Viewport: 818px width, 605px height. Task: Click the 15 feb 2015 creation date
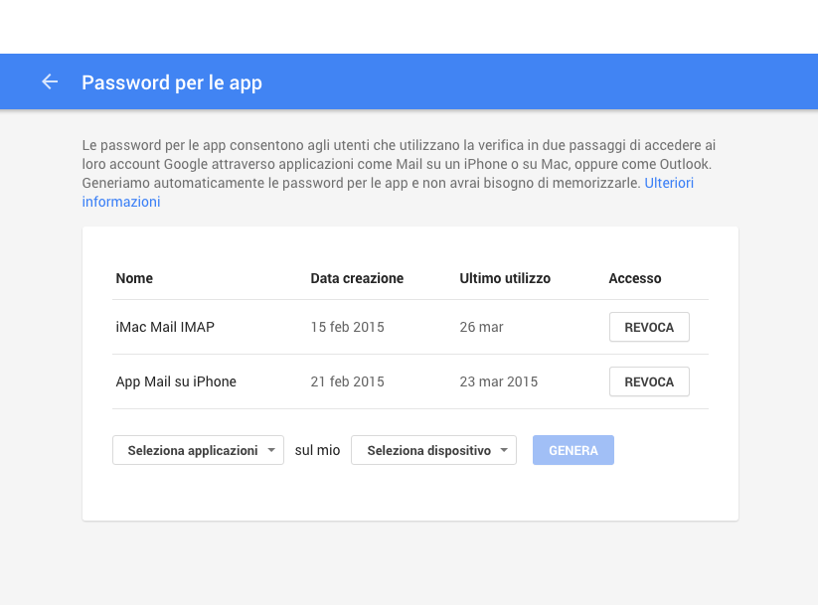(348, 327)
